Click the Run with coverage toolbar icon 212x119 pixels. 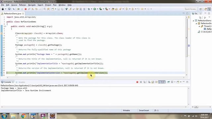coord(100,9)
